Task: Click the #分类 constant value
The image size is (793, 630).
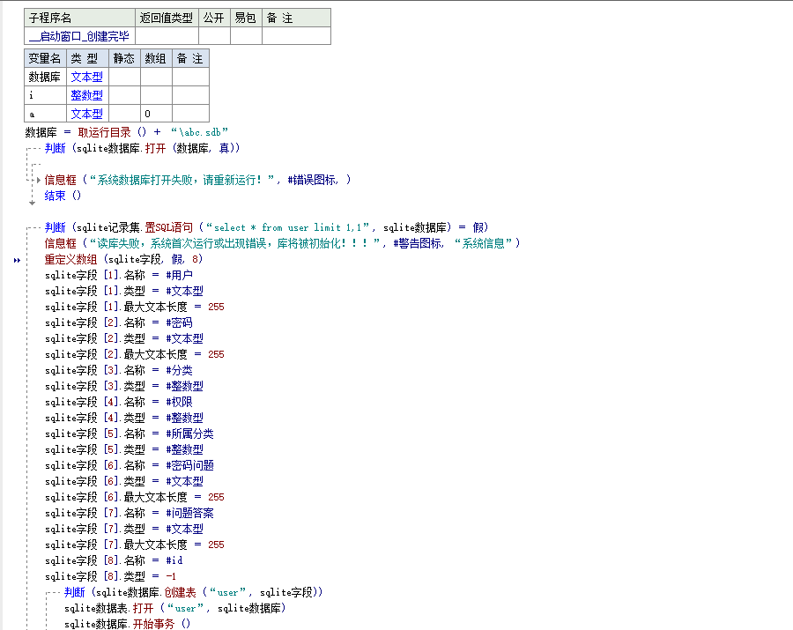Action: pos(180,370)
